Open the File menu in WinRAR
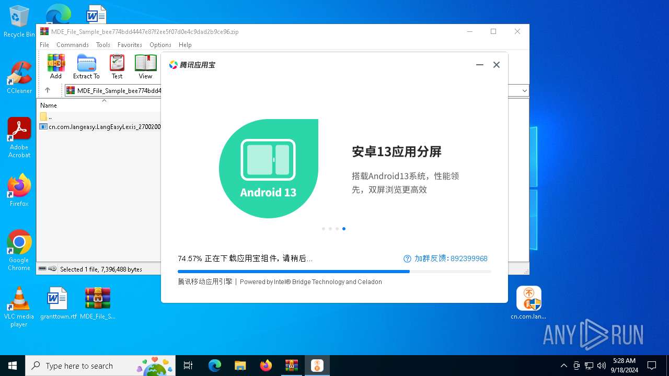The image size is (669, 376). point(44,45)
